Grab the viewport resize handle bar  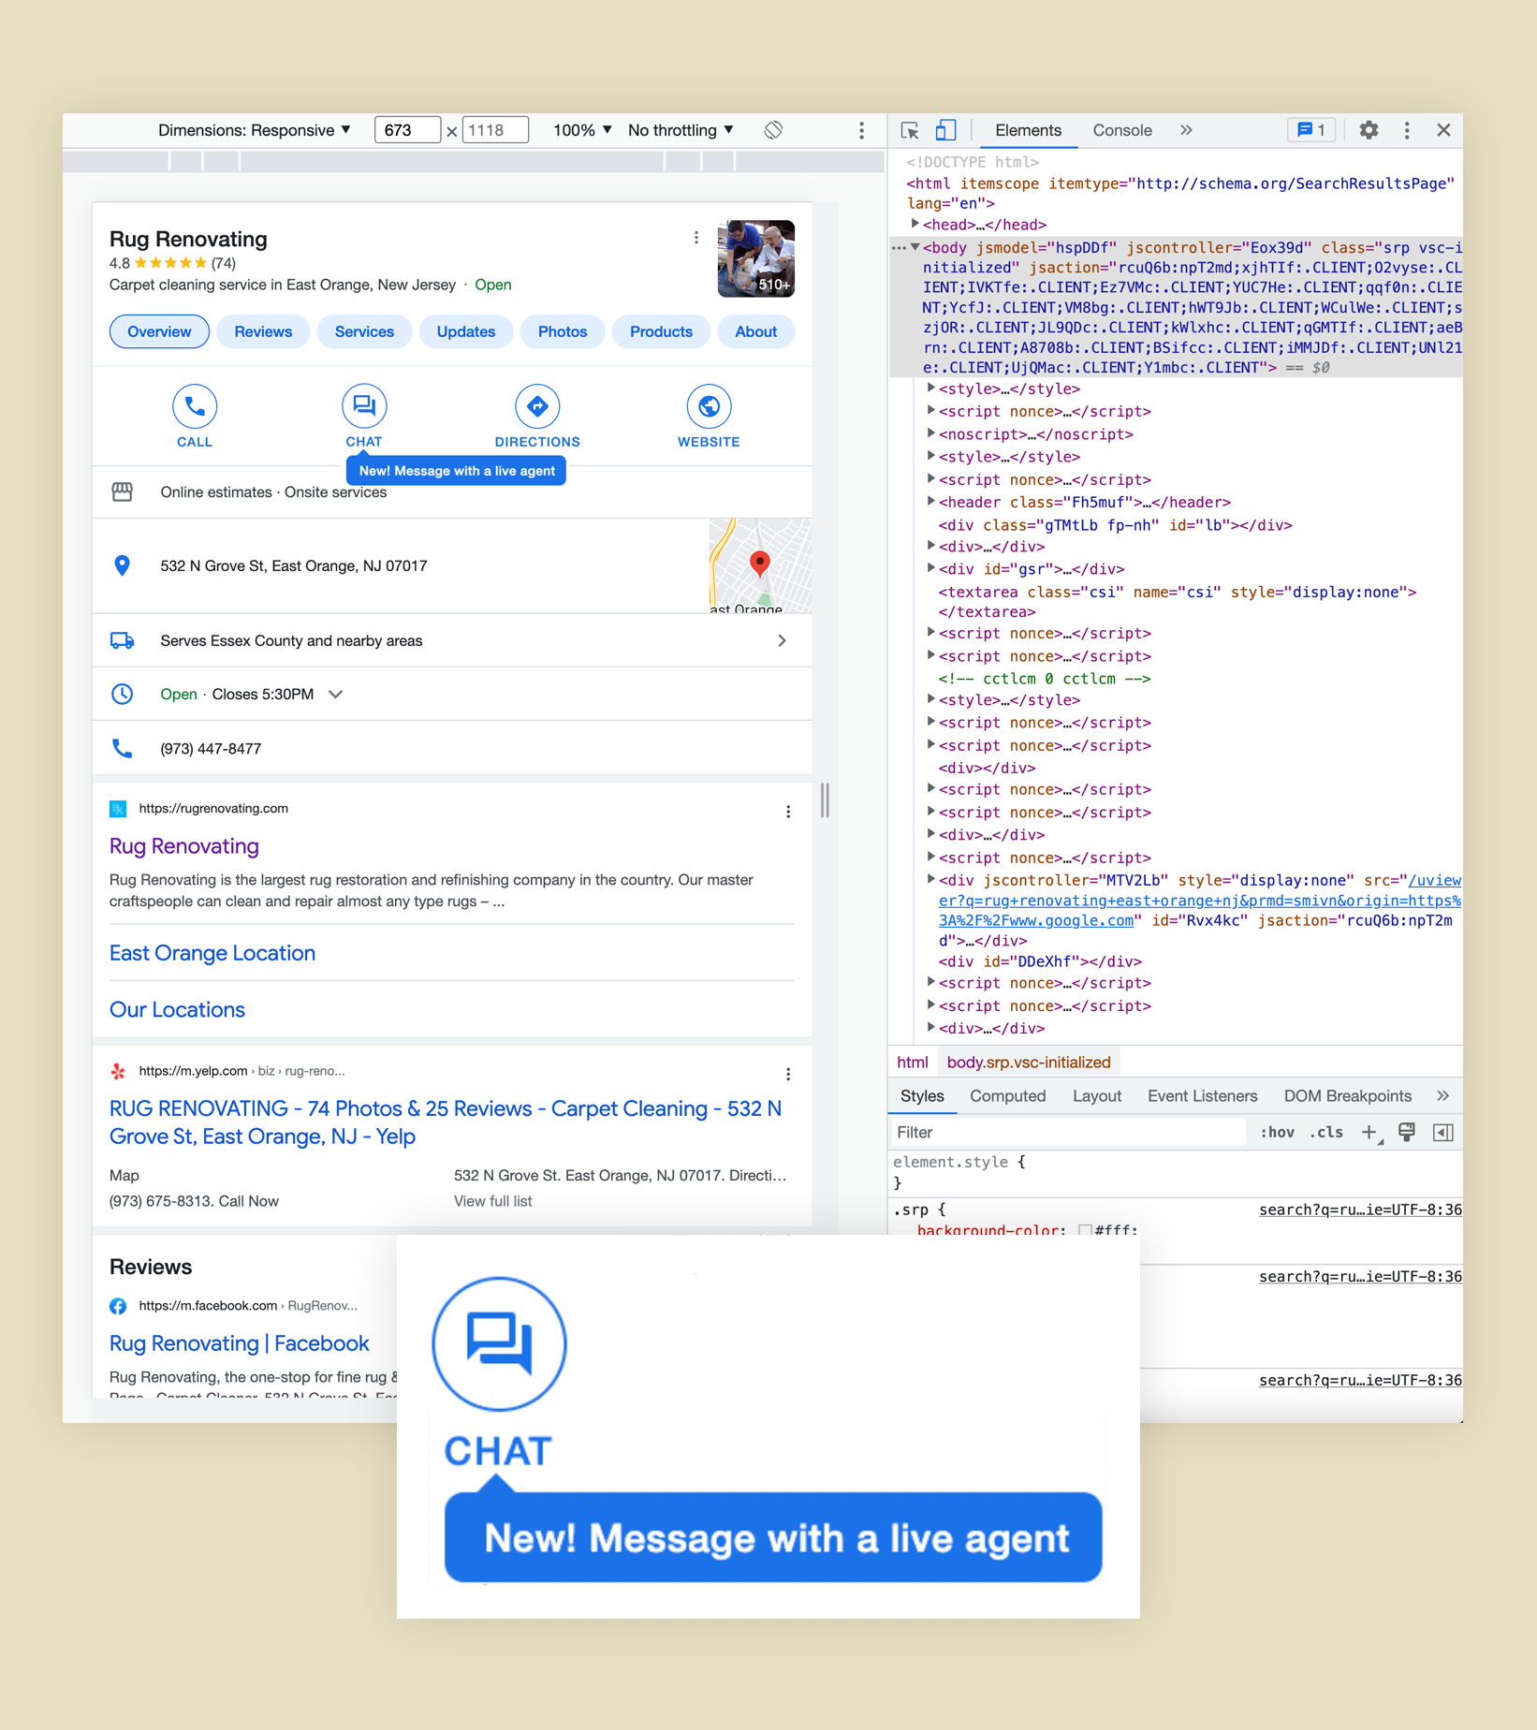click(x=825, y=800)
